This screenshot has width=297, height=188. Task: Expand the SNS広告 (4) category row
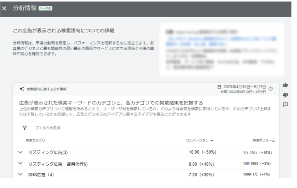pos(20,175)
